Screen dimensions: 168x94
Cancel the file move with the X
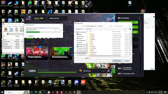pyautogui.click(x=60, y=30)
